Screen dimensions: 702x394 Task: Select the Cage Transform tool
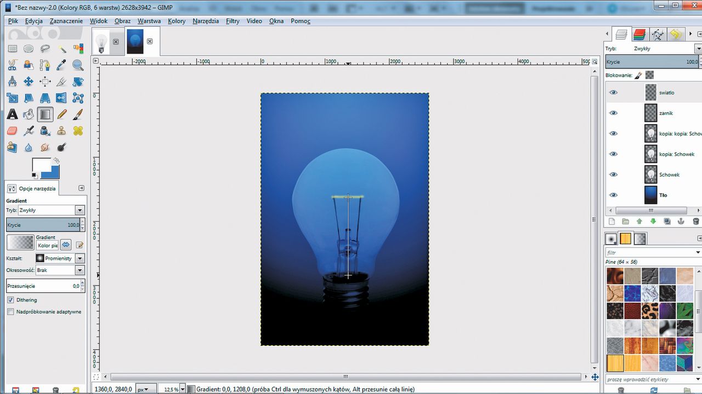point(78,99)
